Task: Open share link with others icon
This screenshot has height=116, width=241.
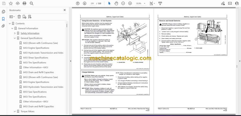Action: (223, 3)
